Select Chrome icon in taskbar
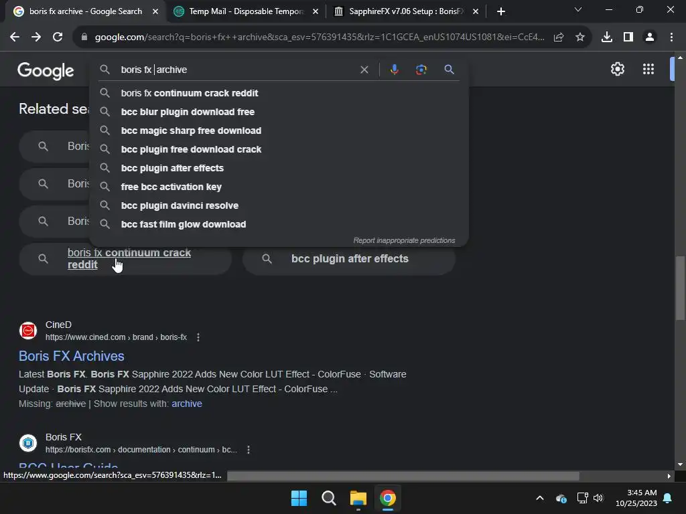 click(x=388, y=498)
